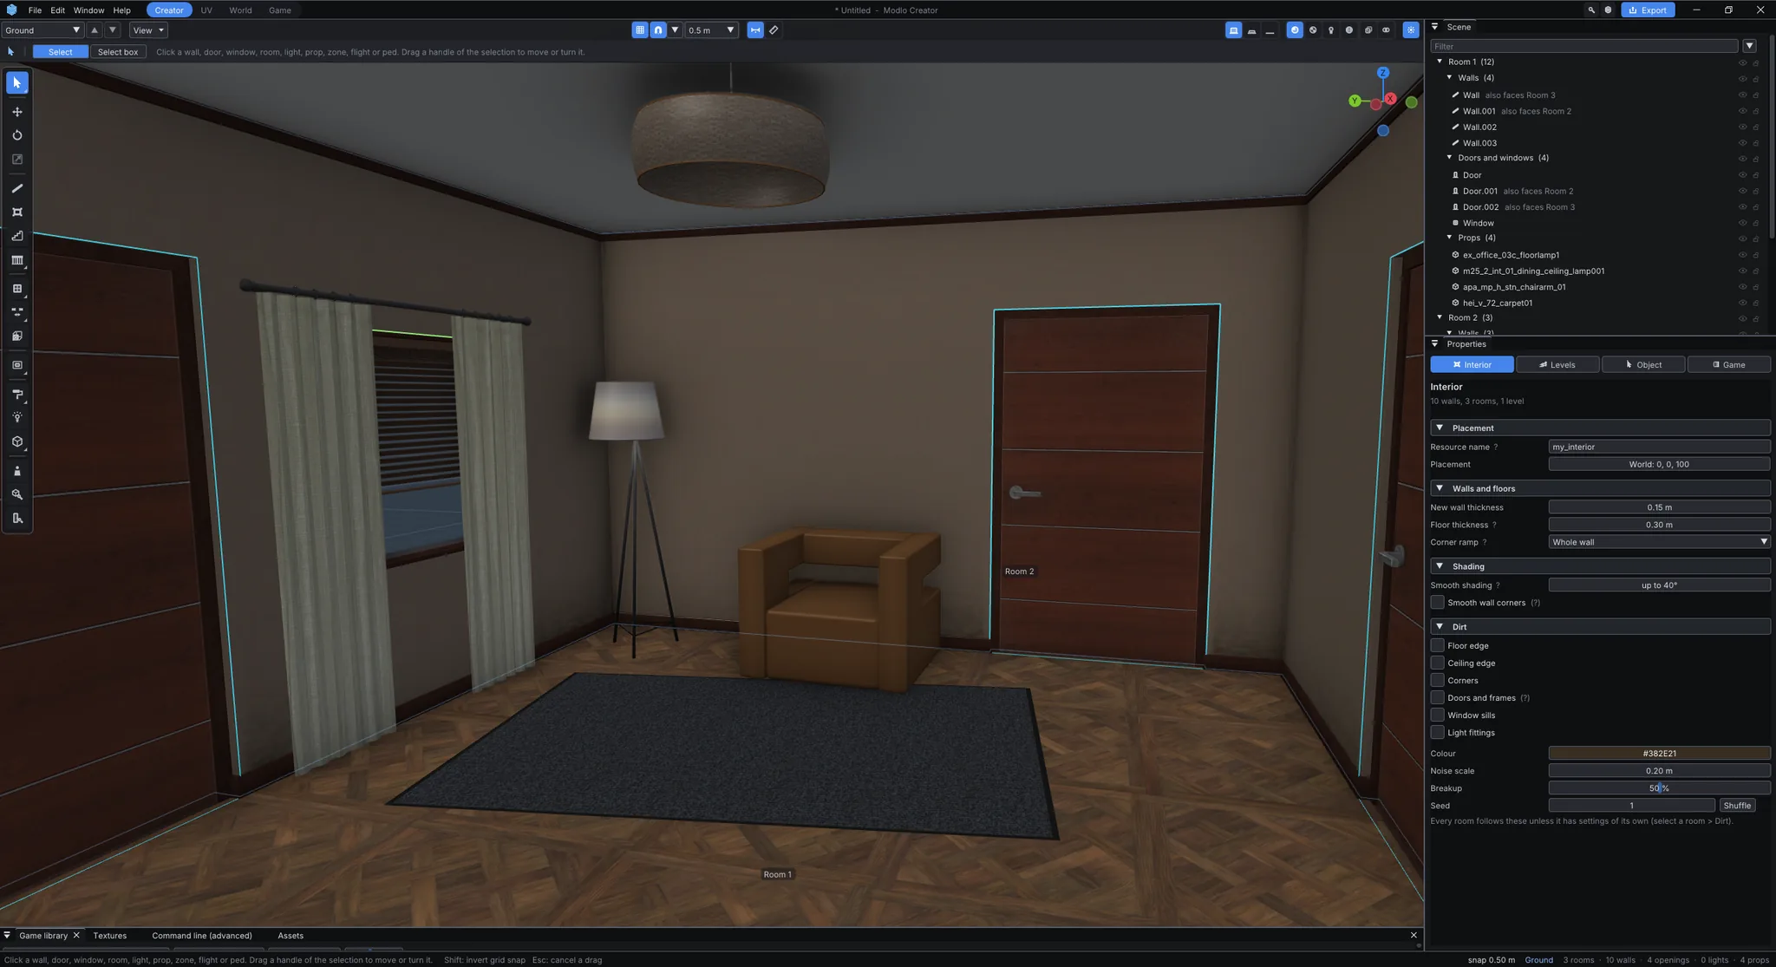The width and height of the screenshot is (1776, 967).
Task: Open the Corner ramp Whole wall dropdown
Action: coord(1659,542)
